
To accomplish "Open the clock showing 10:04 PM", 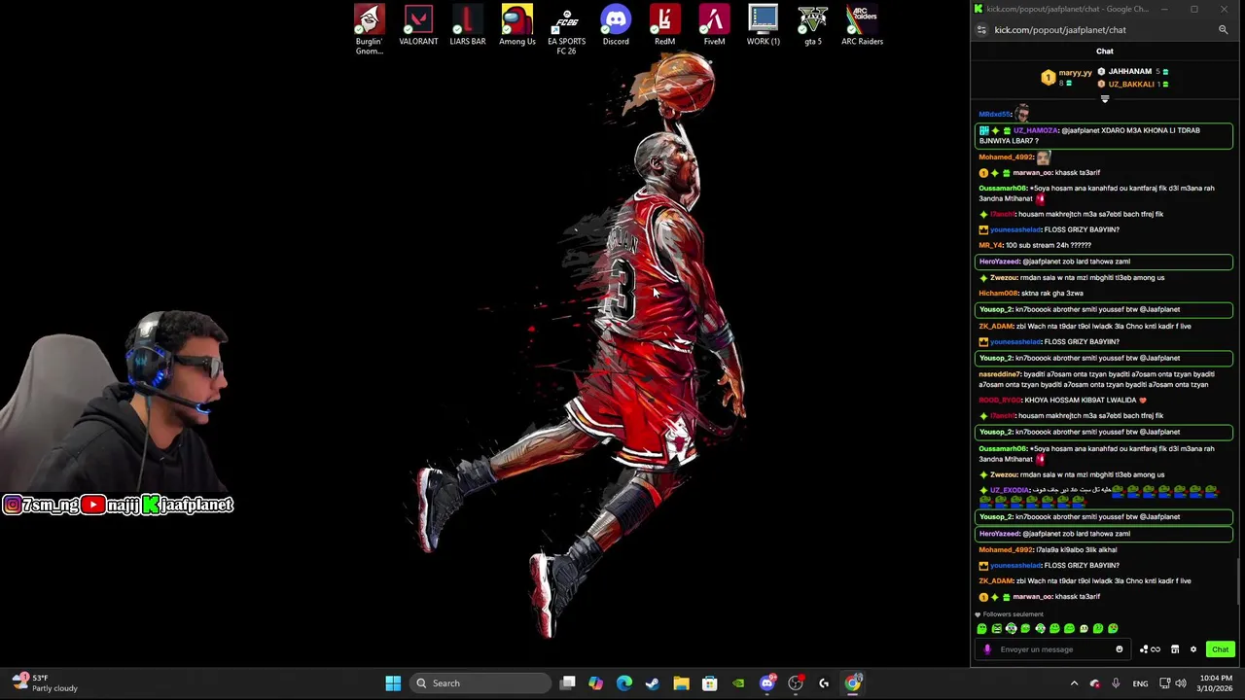I will (1214, 682).
